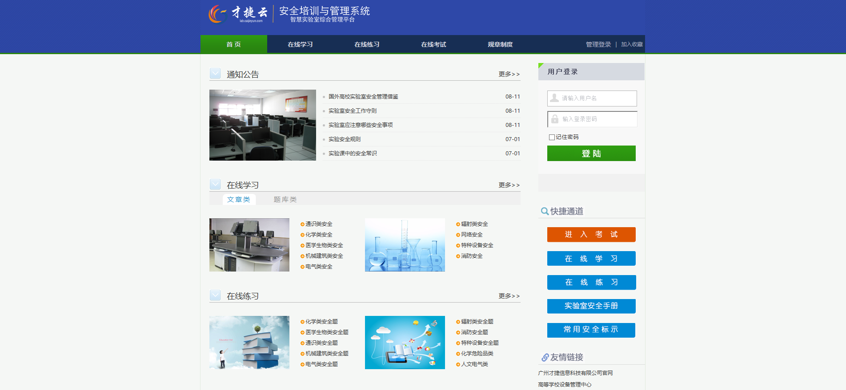Open the 实验室安全手册 shortcut button
The image size is (846, 390).
coord(591,306)
